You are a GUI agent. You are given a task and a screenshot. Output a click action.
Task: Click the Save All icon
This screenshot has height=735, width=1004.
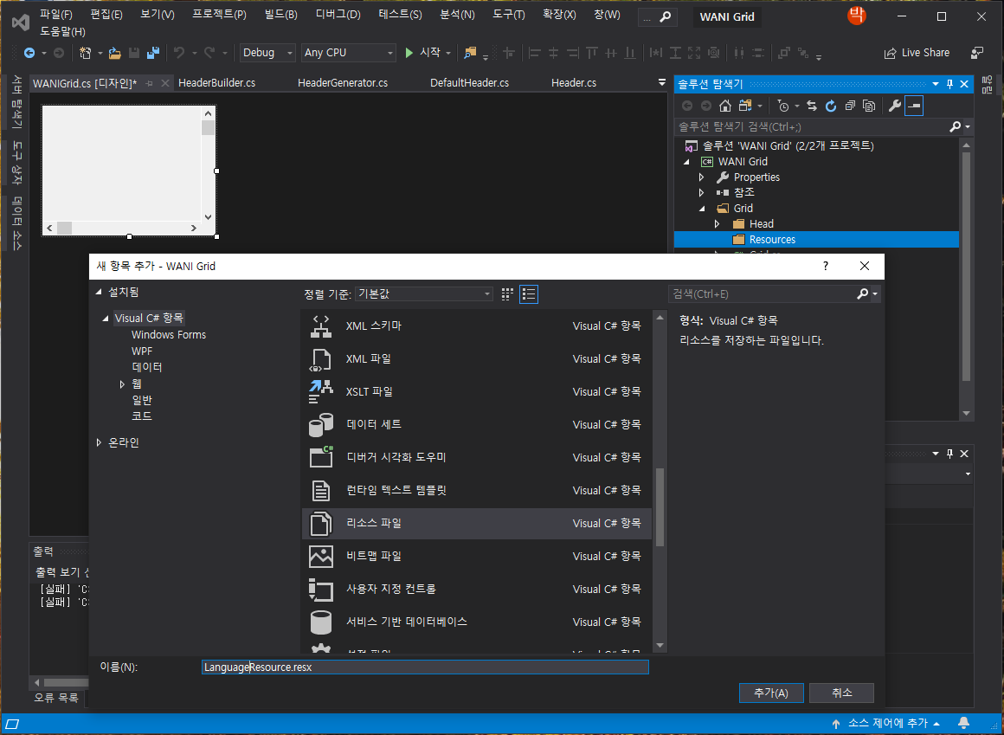click(x=154, y=53)
